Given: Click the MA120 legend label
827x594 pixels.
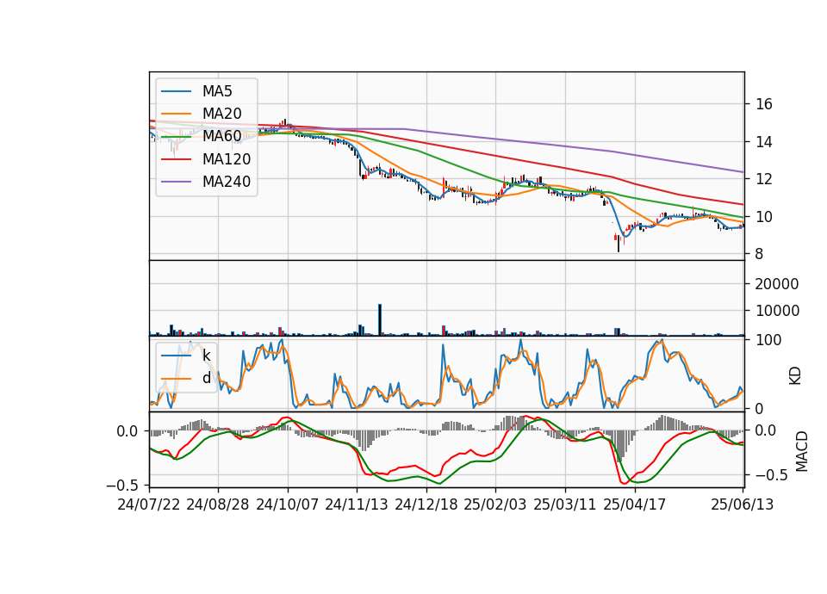Looking at the screenshot, I should coord(227,159).
